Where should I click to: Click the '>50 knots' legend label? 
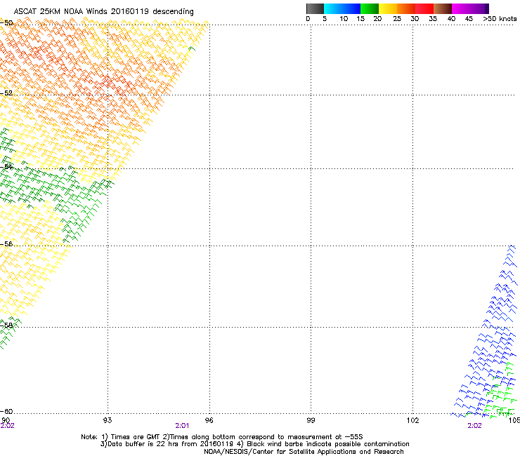[500, 18]
